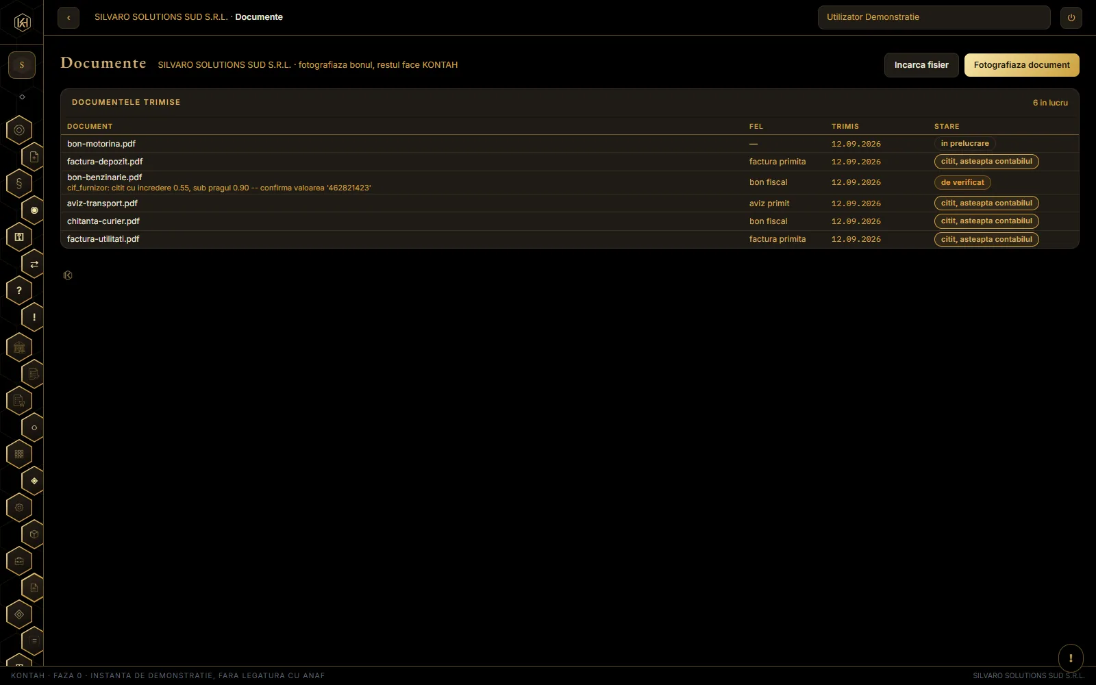Click the solid diamond hexagon icon
The height and width of the screenshot is (685, 1096).
click(x=34, y=481)
